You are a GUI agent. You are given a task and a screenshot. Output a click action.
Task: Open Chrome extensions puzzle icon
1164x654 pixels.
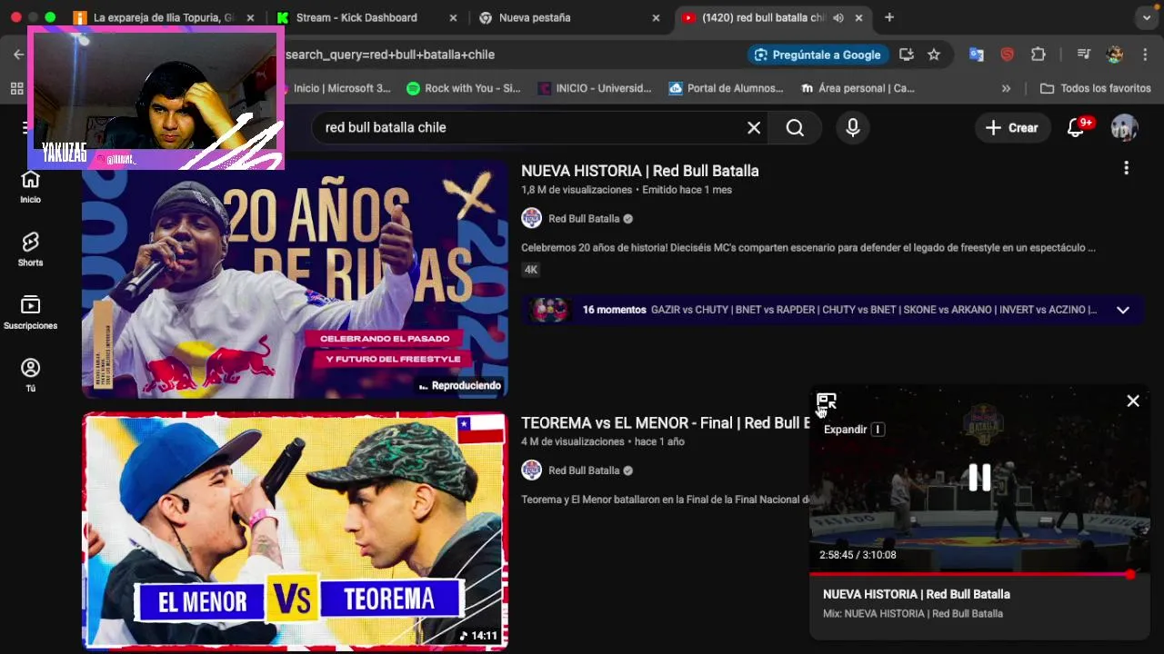click(x=1039, y=54)
